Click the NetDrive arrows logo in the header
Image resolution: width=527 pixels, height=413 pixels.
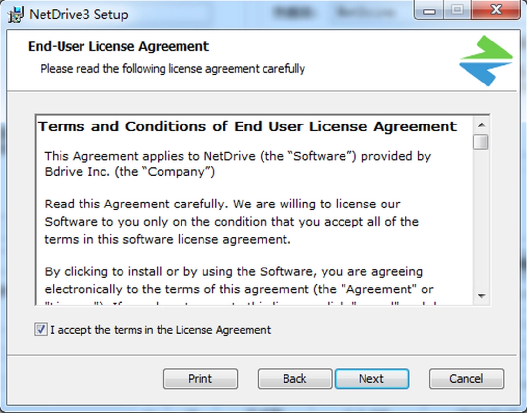[x=486, y=60]
